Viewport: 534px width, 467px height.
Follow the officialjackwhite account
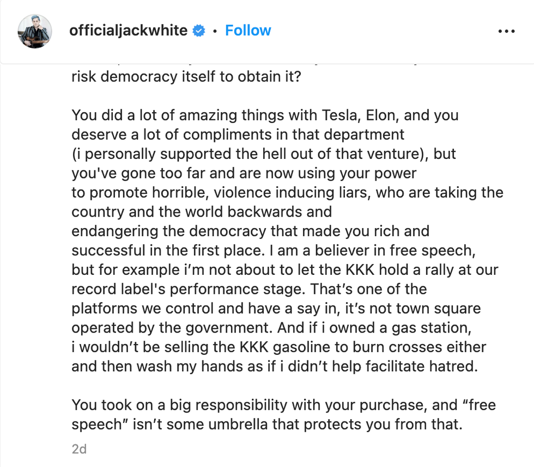[x=248, y=31]
